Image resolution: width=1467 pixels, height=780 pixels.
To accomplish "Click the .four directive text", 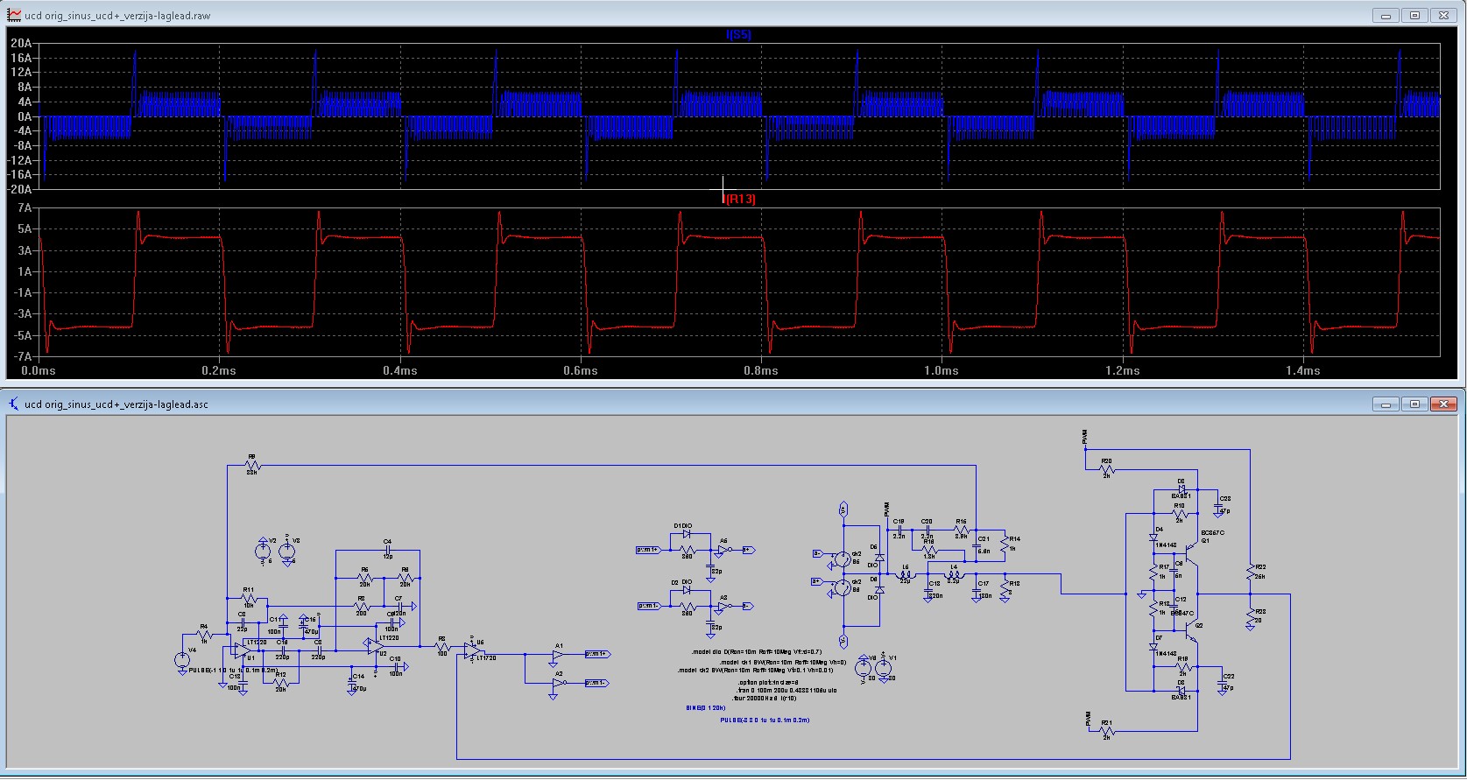I will tap(766, 698).
